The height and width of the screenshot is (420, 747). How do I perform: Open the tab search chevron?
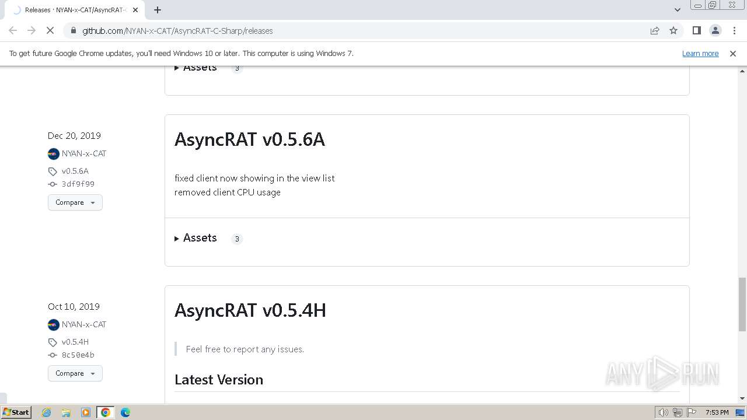pos(677,10)
